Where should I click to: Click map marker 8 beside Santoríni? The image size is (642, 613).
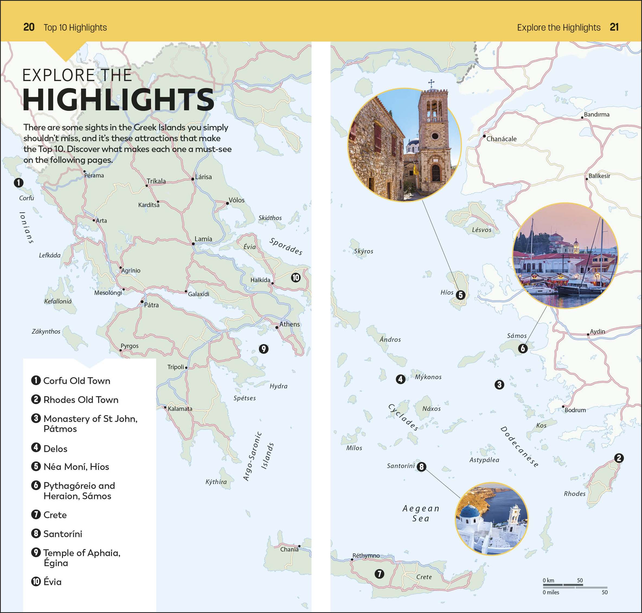pyautogui.click(x=421, y=467)
